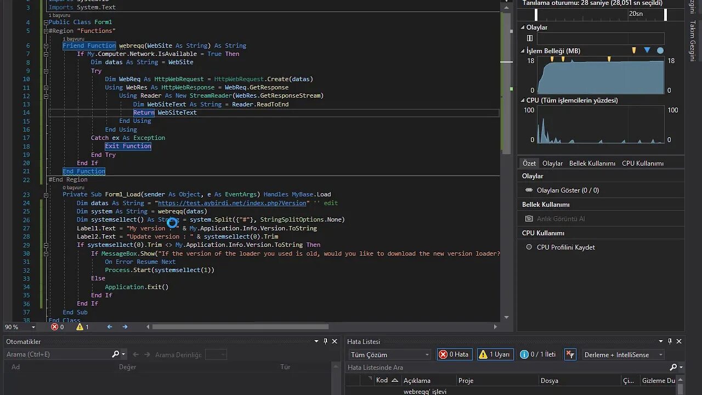The image size is (702, 395).
Task: Close the Hata Listesi panel
Action: (x=679, y=341)
